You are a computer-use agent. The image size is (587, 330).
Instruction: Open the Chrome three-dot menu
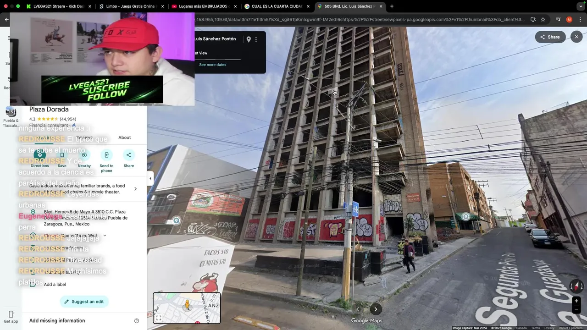point(580,20)
